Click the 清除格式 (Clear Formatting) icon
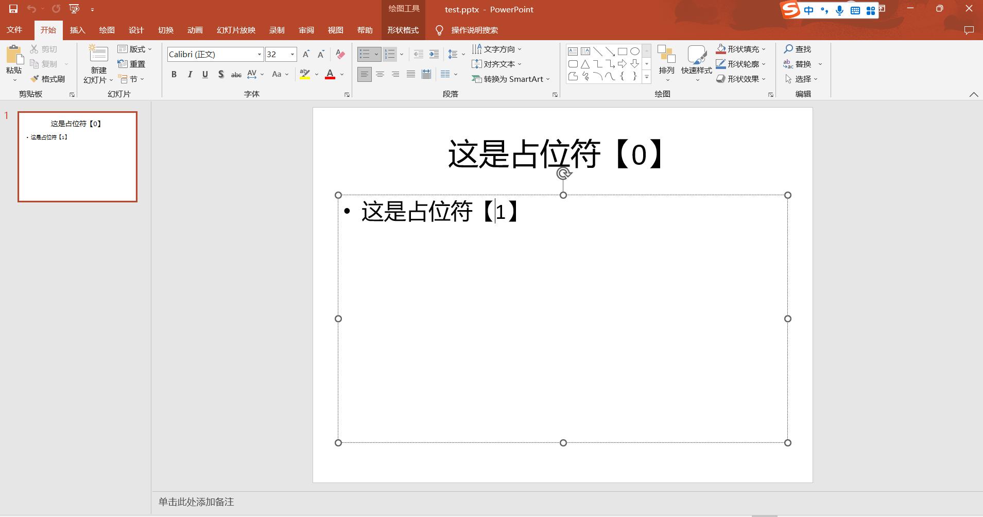This screenshot has width=983, height=517. tap(340, 54)
